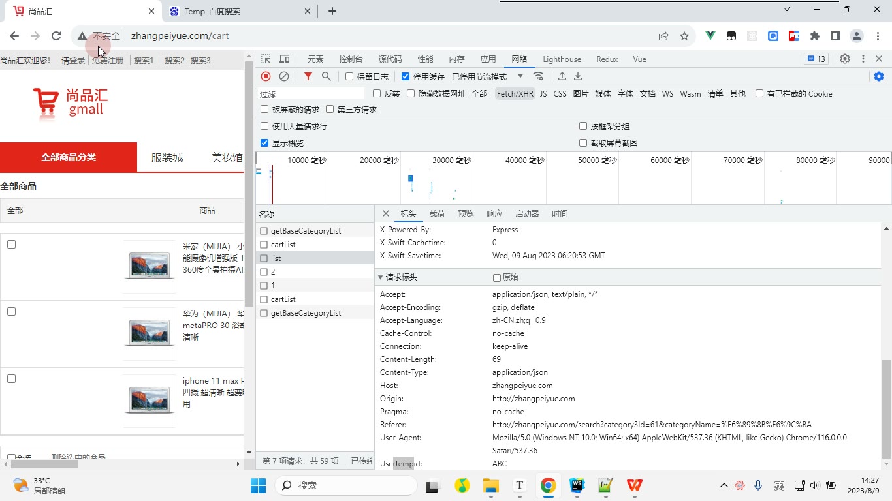892x501 pixels.
Task: Stop recording network log red button
Action: pos(266,76)
